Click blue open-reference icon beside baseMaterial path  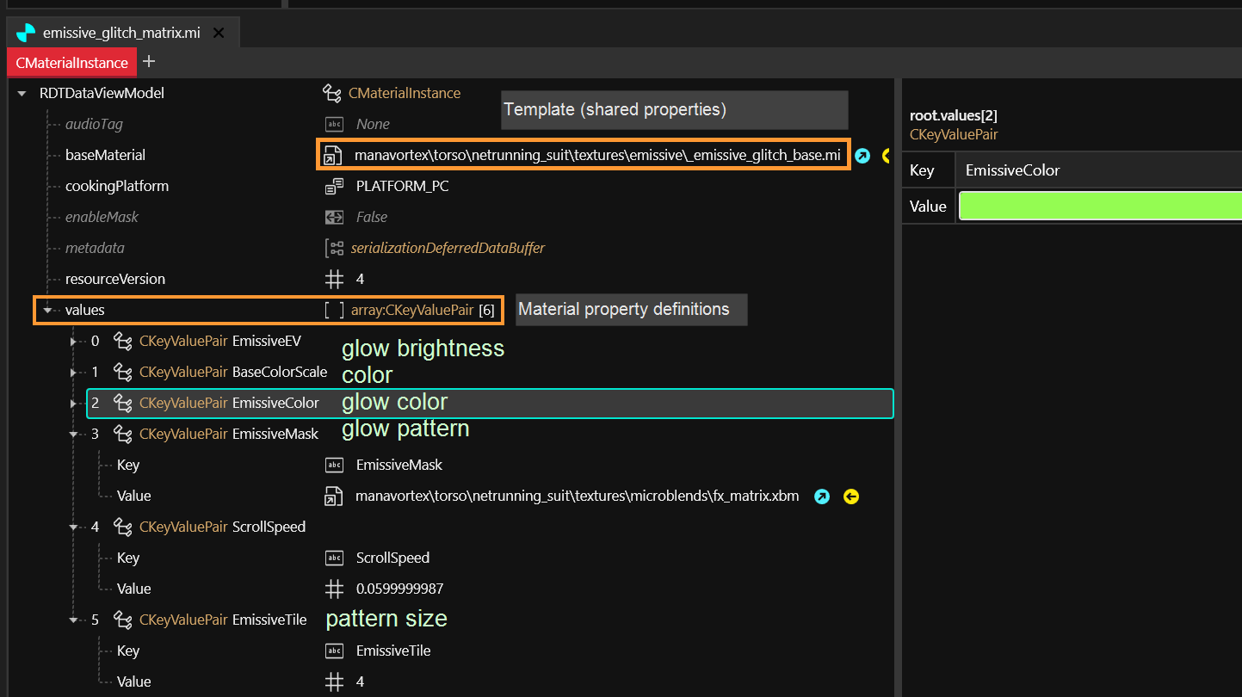[862, 156]
